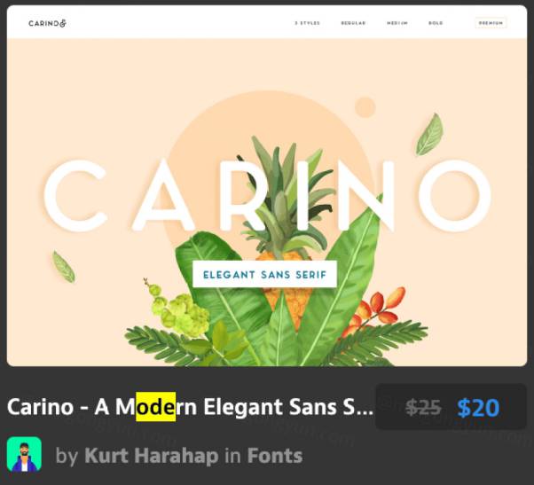Click the red berries illustration
The height and width of the screenshot is (485, 534).
click(374, 311)
